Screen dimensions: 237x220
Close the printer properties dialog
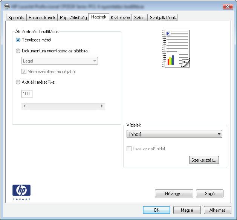(x=228, y=7)
